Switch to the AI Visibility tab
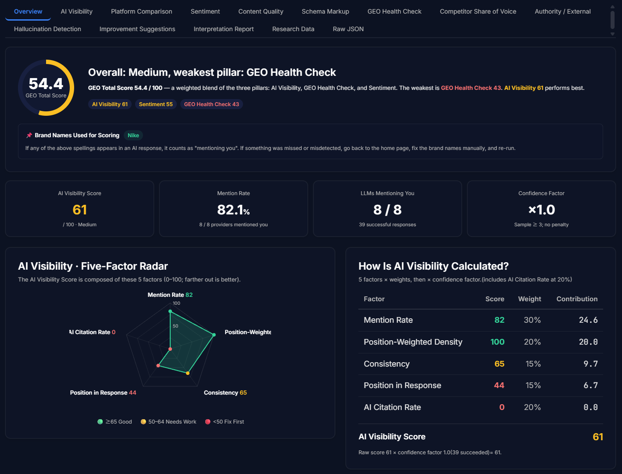622x474 pixels. (x=77, y=11)
